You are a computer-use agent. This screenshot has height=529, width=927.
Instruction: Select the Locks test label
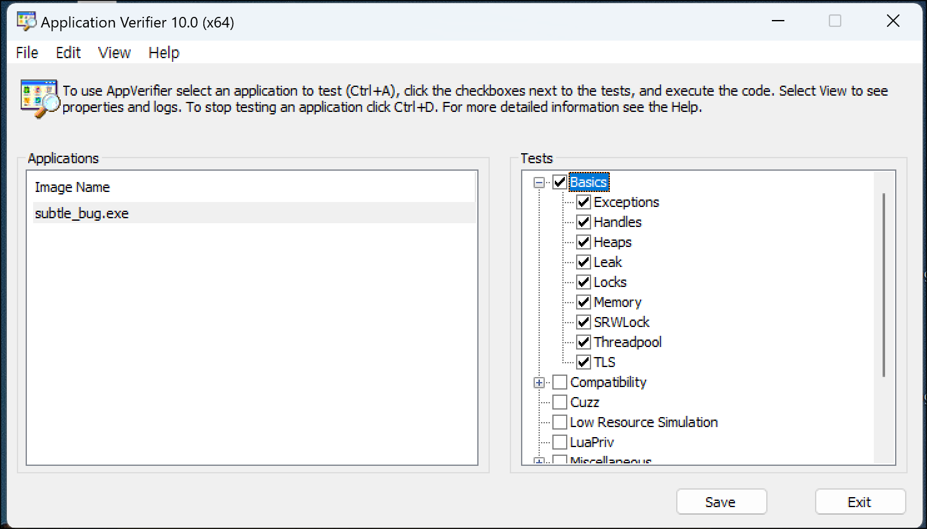click(x=610, y=282)
